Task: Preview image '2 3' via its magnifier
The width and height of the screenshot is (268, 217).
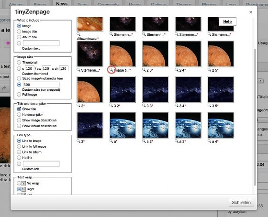Action: pos(144,70)
